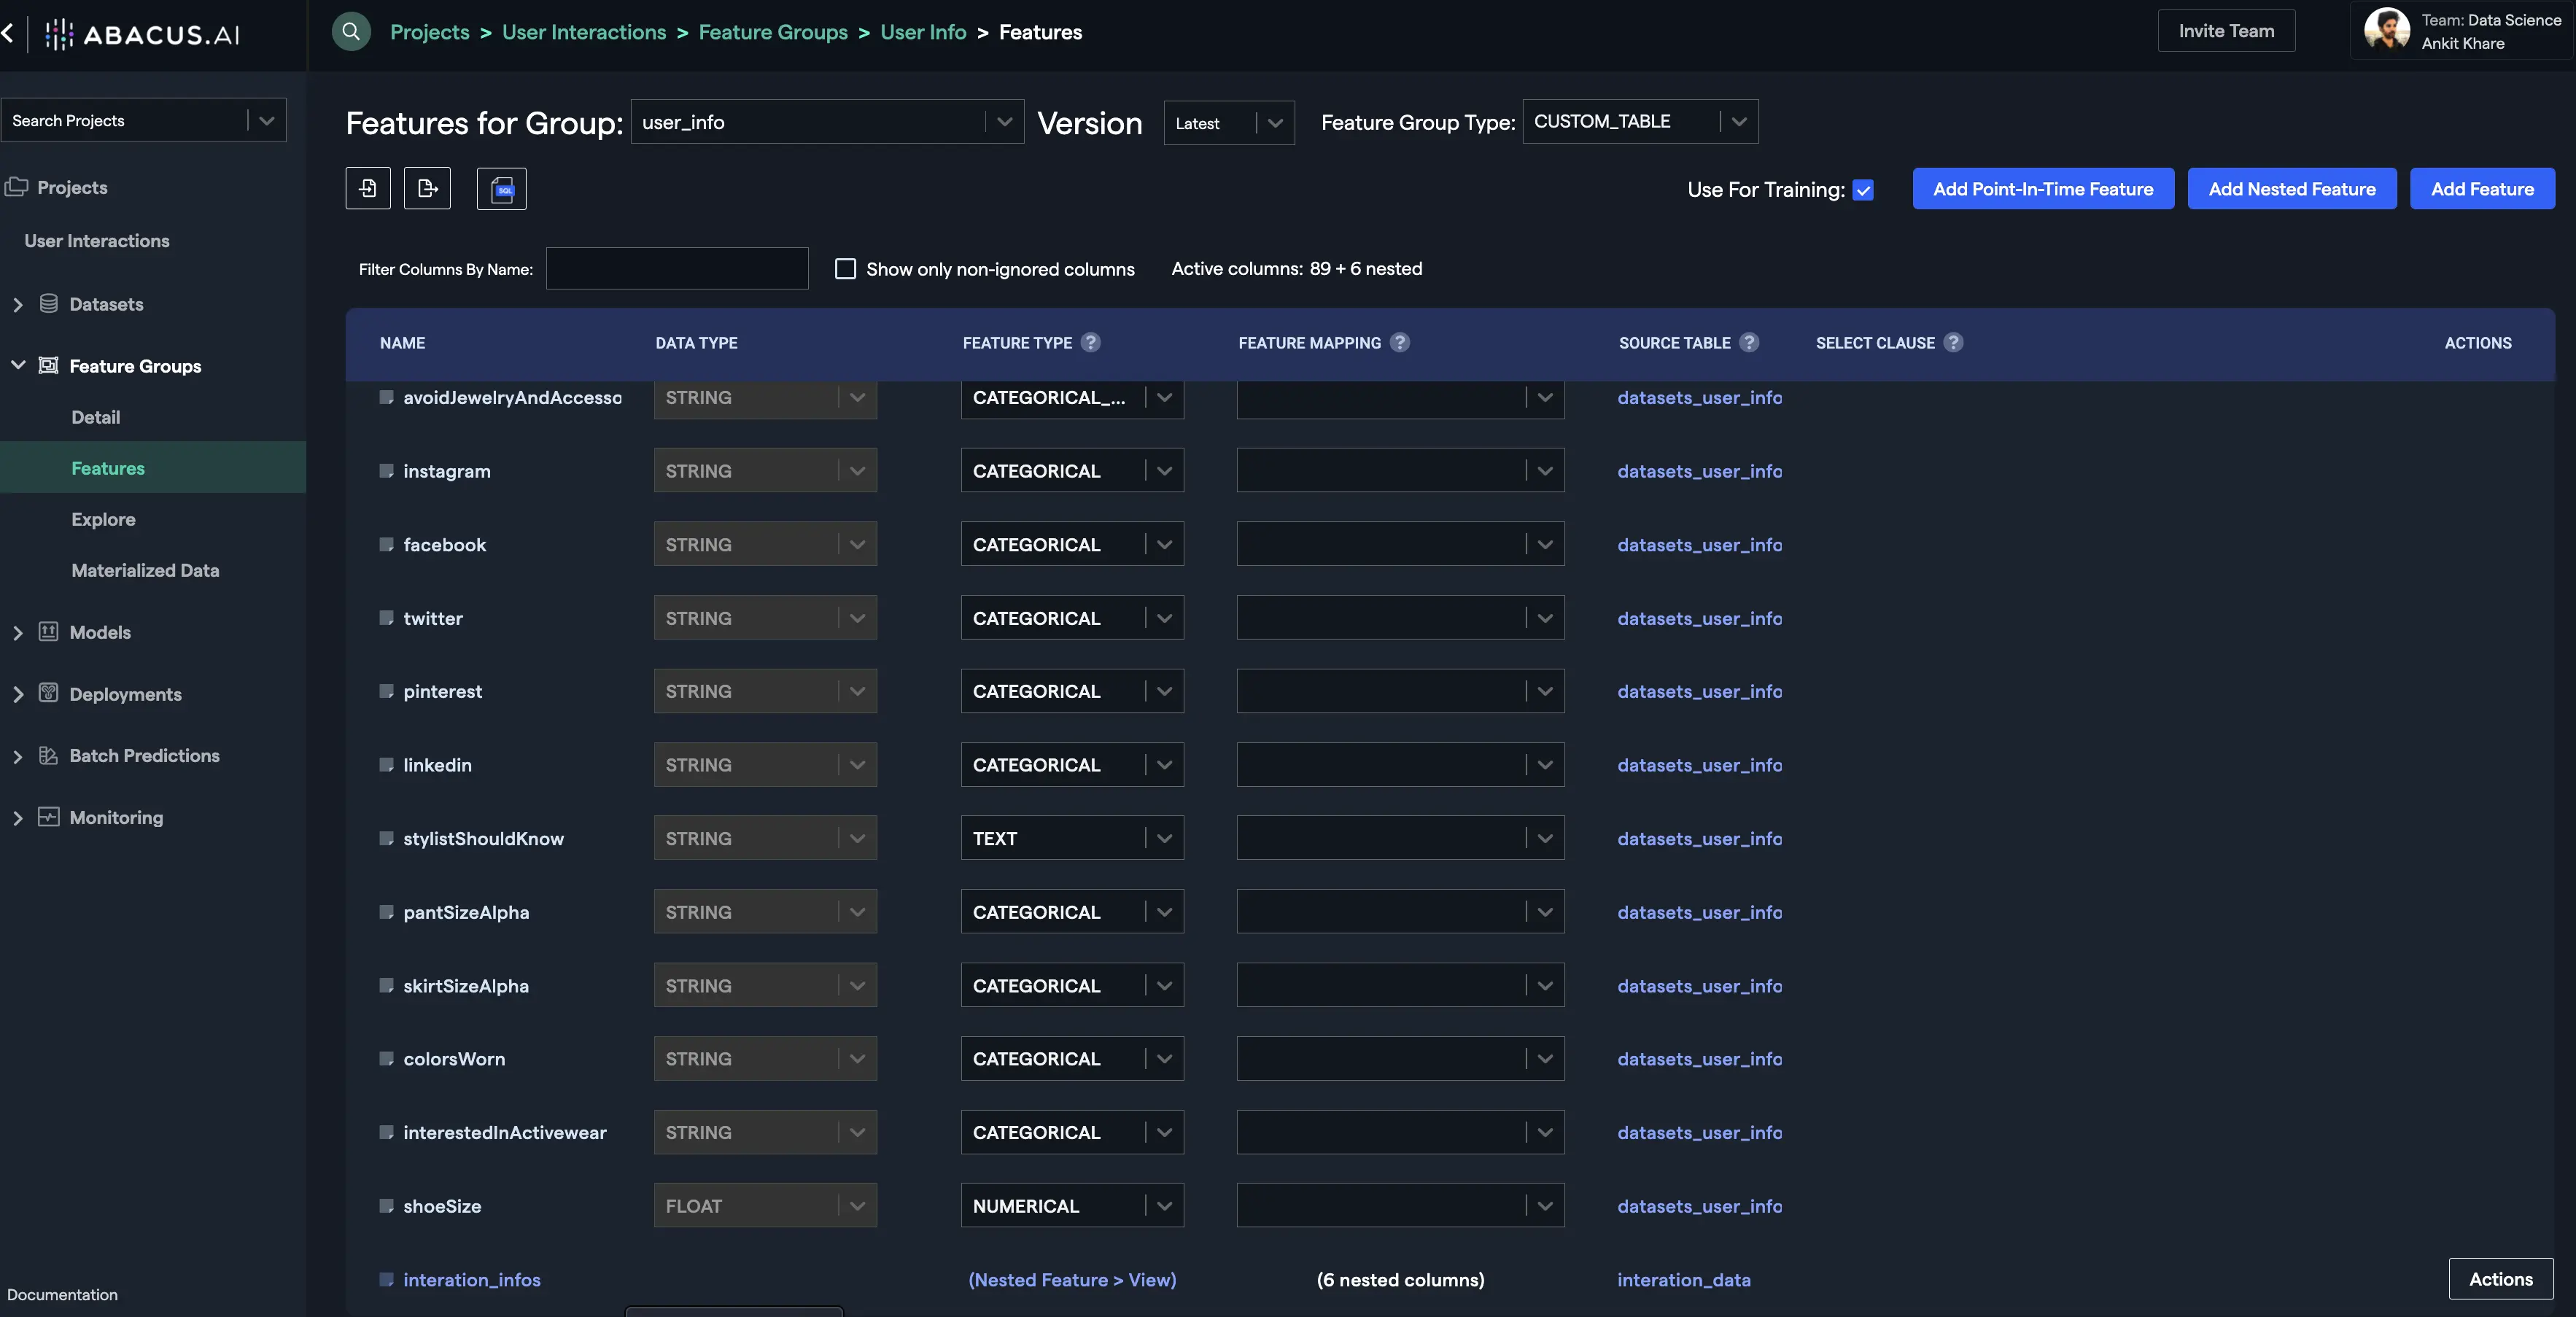Click the Source Table help question icon

(x=1749, y=342)
